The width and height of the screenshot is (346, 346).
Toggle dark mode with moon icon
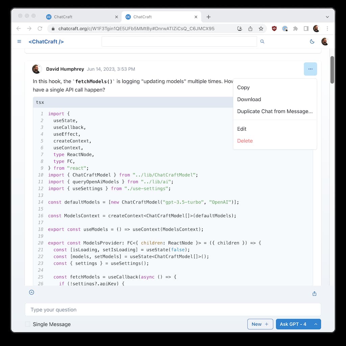click(x=312, y=42)
